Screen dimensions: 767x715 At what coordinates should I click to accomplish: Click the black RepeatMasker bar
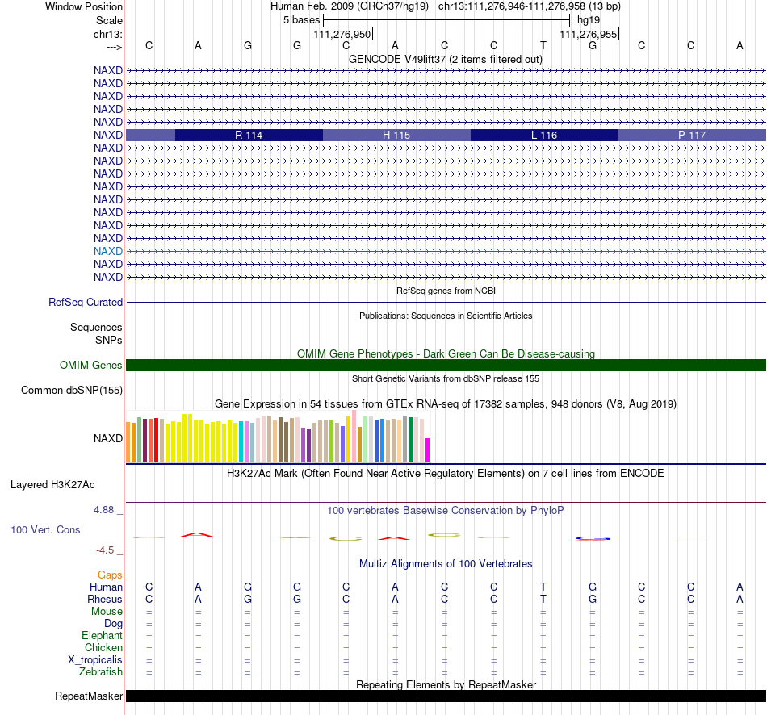click(446, 696)
